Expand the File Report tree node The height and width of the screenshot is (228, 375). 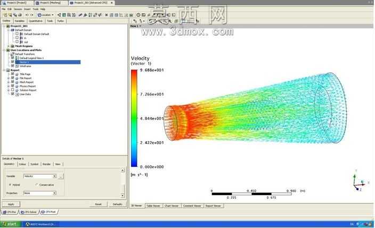click(x=9, y=78)
